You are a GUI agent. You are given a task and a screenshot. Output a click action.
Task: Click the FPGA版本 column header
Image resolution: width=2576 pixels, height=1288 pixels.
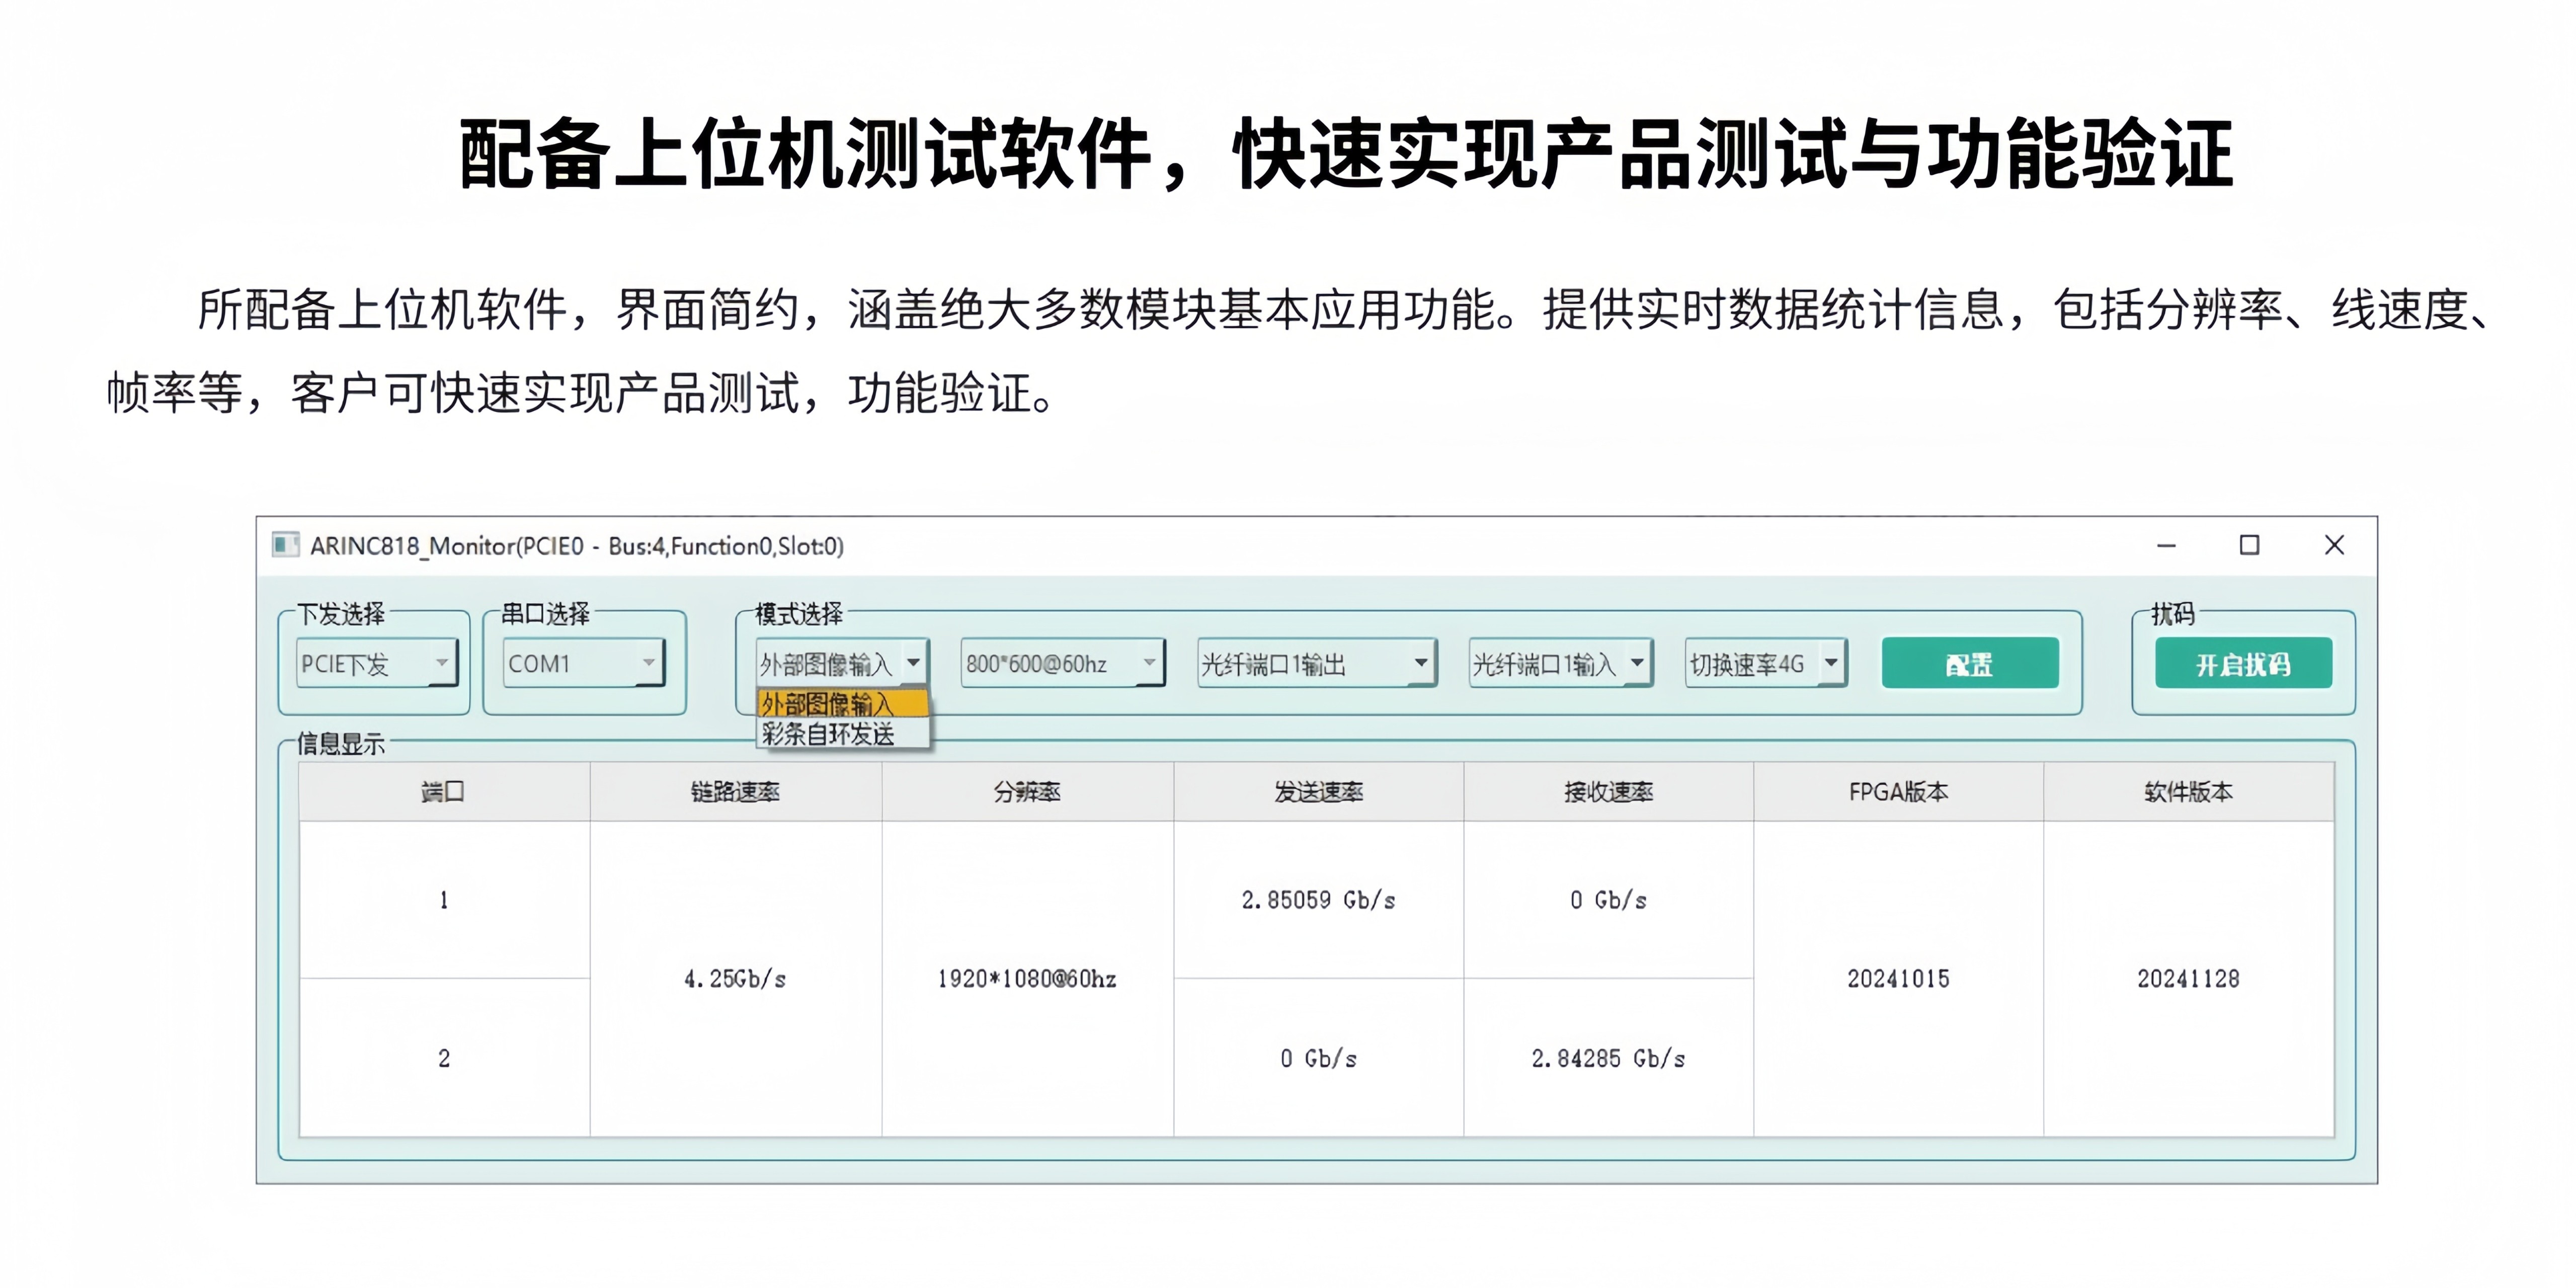[x=1898, y=792]
